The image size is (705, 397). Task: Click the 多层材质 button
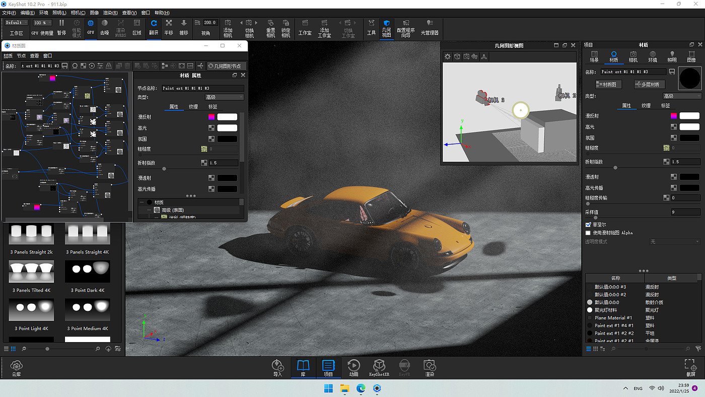point(650,84)
